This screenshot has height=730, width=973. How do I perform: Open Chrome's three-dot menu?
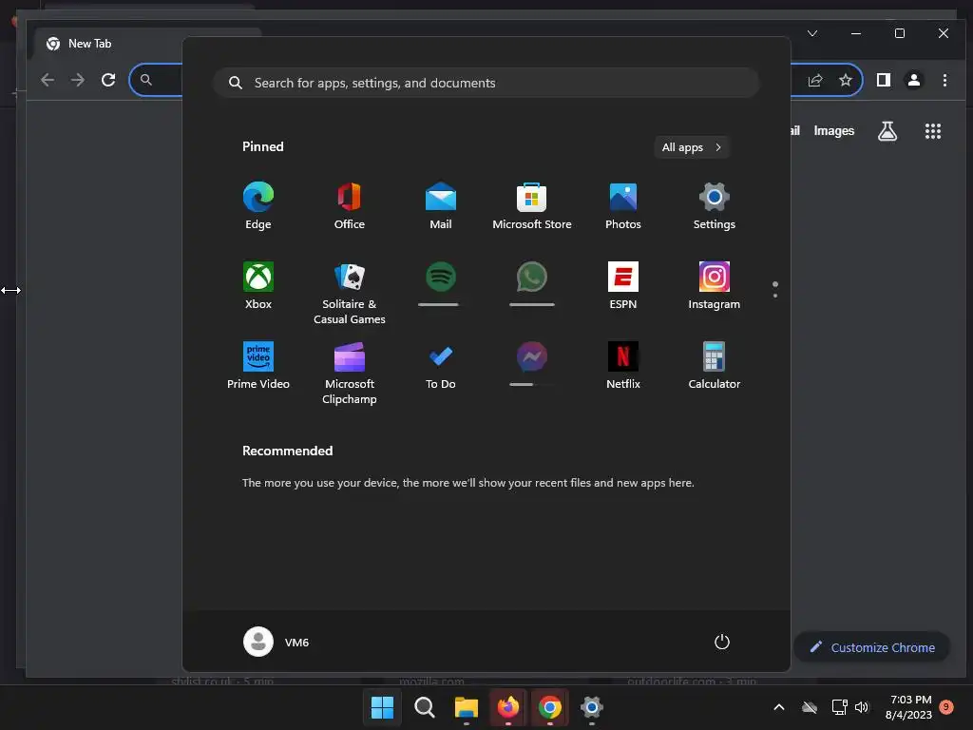[944, 80]
